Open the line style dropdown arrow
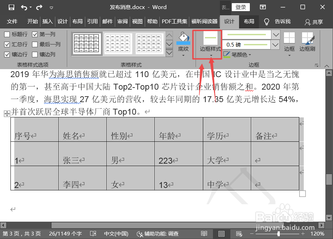The width and height of the screenshot is (333, 239). (276, 35)
